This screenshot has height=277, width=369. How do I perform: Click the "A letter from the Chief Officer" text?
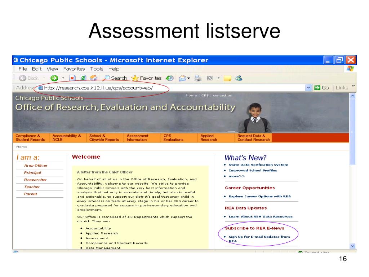[105, 172]
